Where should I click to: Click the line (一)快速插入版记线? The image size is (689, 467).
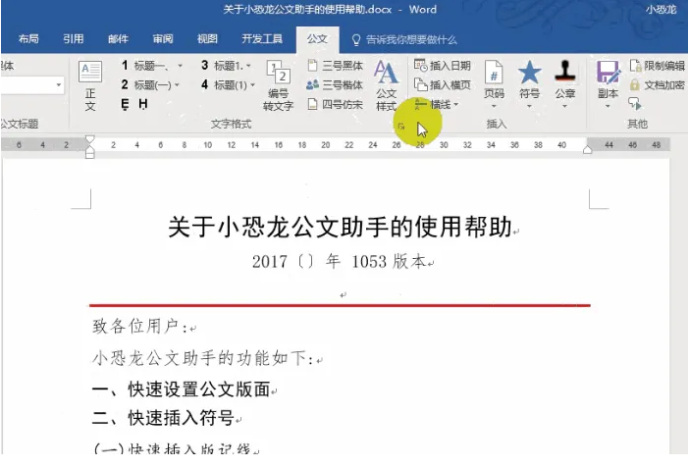click(173, 448)
